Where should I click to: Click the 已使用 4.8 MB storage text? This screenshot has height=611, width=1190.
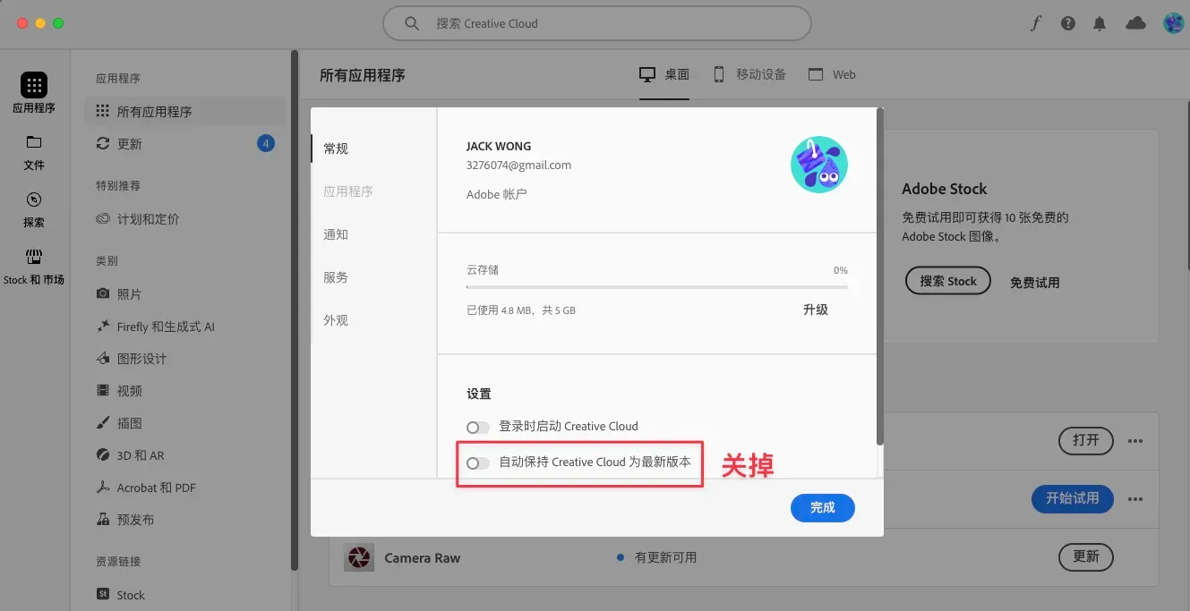coord(521,310)
